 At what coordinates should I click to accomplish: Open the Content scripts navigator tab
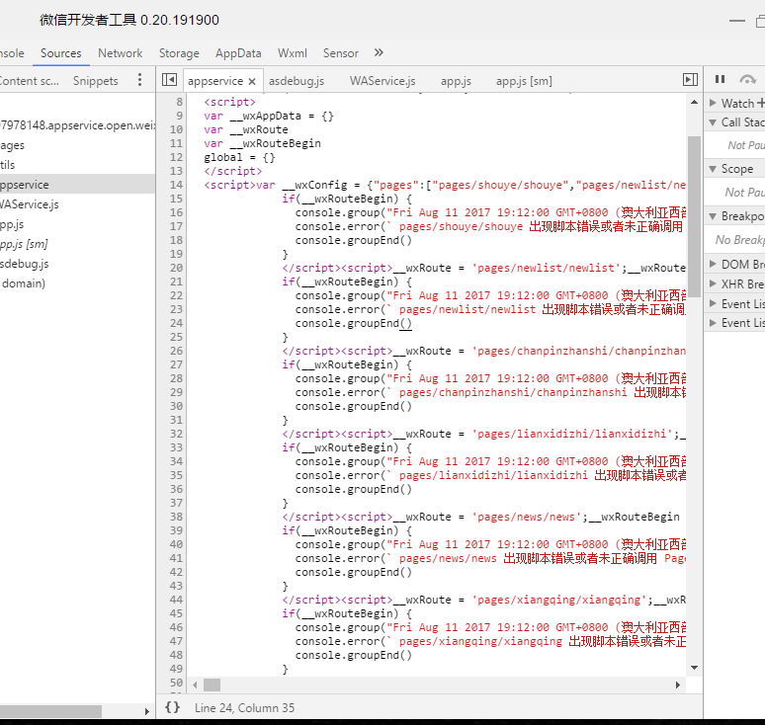(x=30, y=81)
